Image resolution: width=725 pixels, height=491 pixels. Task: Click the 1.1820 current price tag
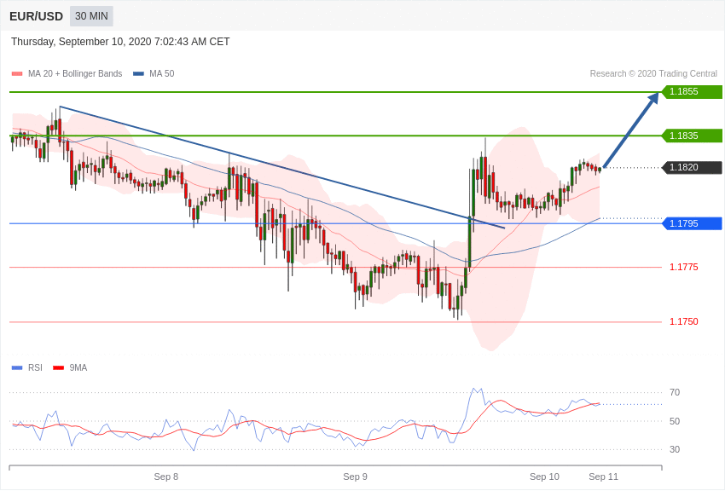(x=692, y=167)
